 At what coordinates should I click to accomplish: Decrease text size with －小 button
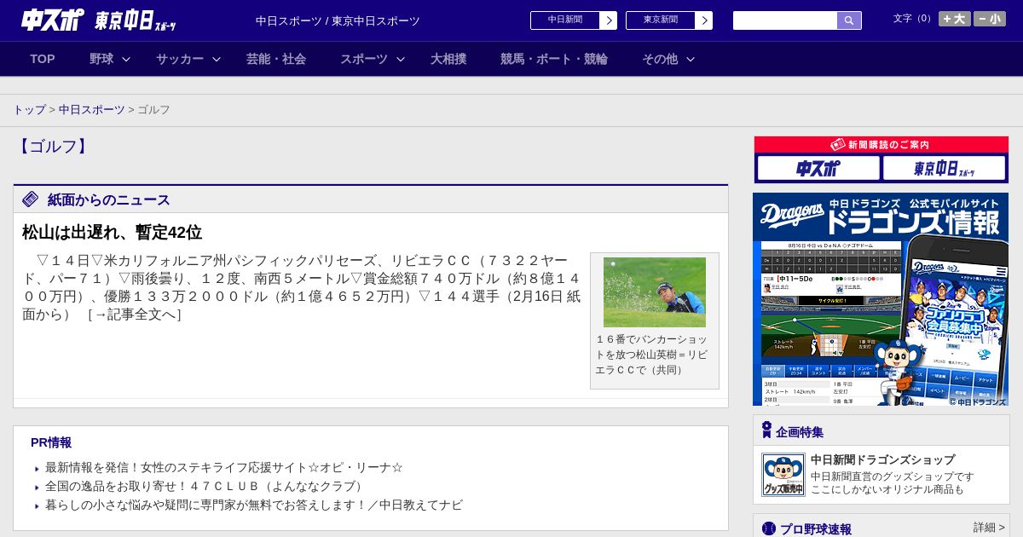coord(990,19)
